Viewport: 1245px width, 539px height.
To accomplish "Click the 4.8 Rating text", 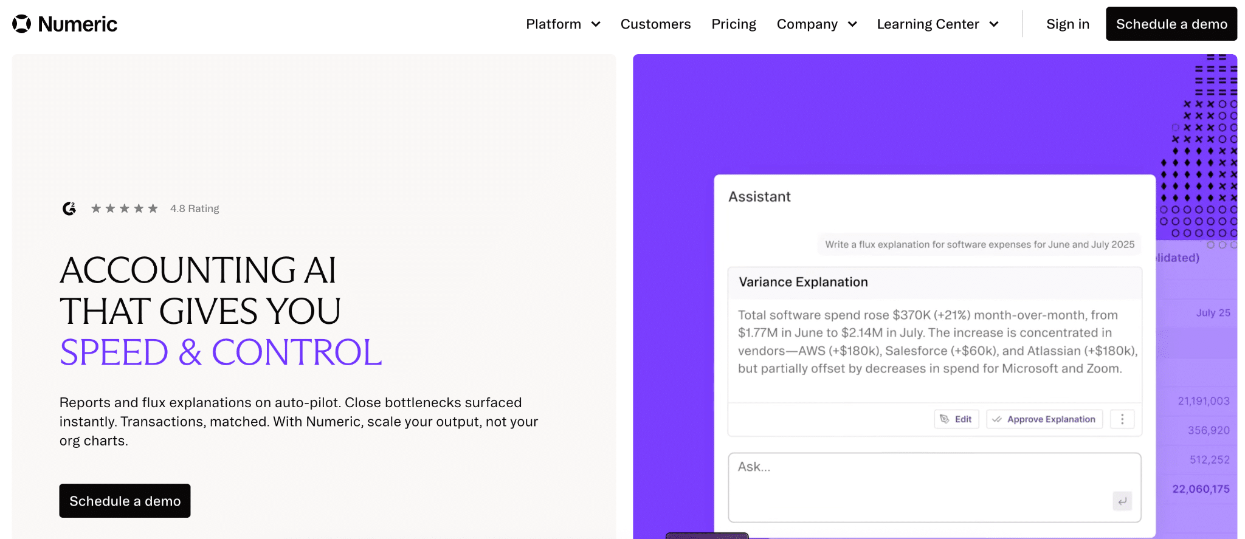I will 195,208.
